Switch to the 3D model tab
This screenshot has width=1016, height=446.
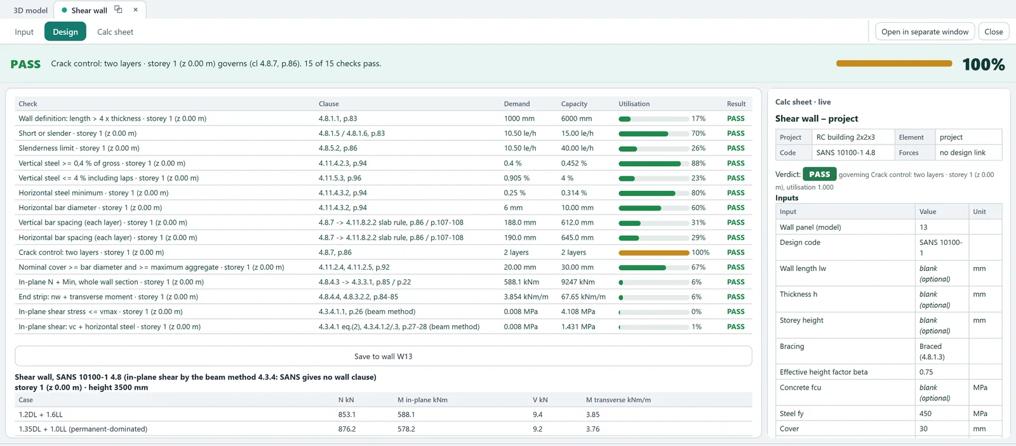pos(30,10)
